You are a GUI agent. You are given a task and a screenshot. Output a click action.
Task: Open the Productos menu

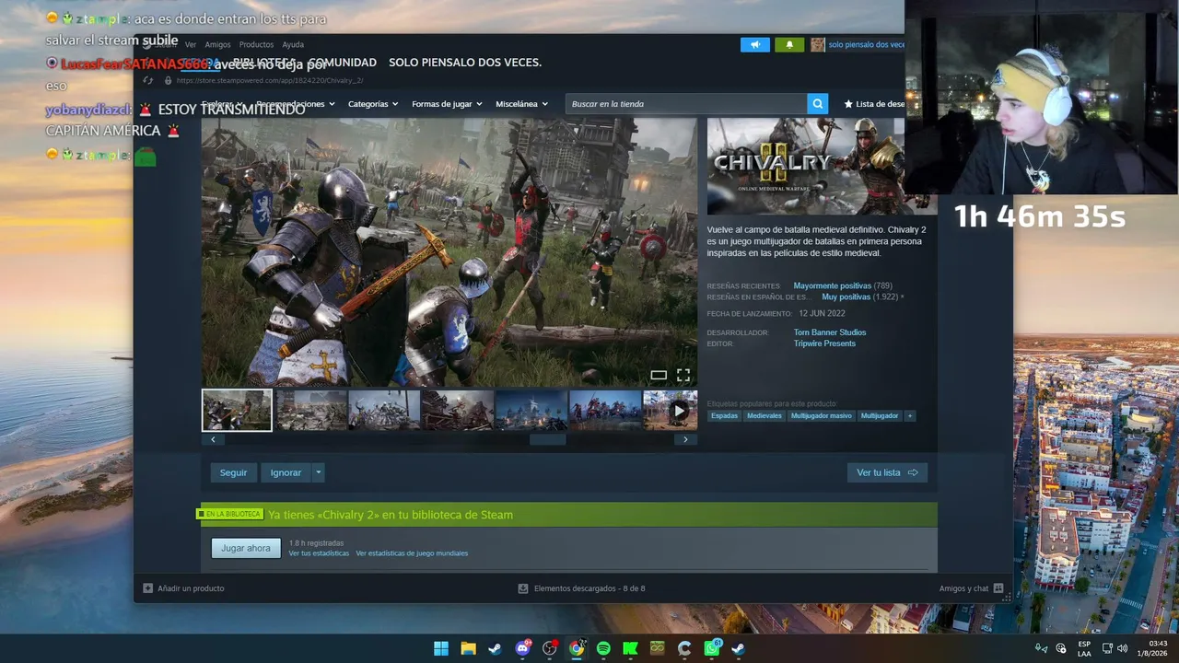click(x=256, y=44)
